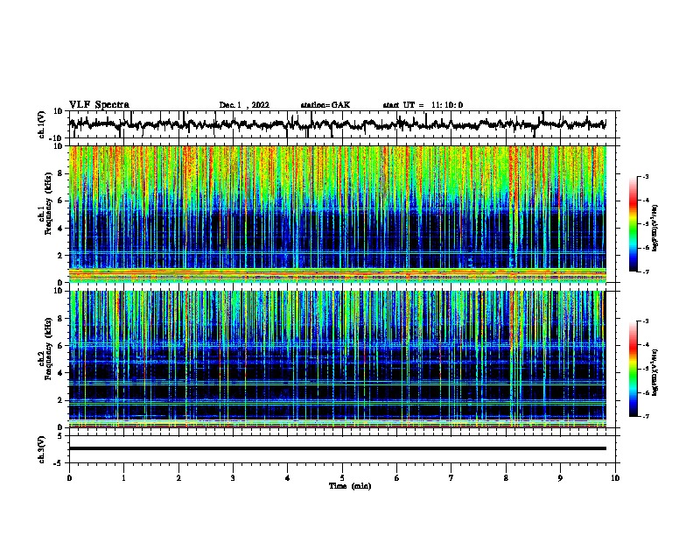Click the "Time (min)" axis label
Screen dimensions: 693x536
pos(350,486)
